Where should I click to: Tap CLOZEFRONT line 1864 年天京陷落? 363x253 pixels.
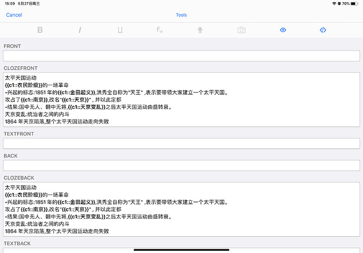57,122
